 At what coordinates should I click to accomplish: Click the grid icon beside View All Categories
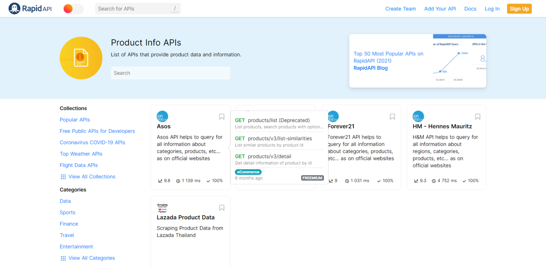(63, 258)
